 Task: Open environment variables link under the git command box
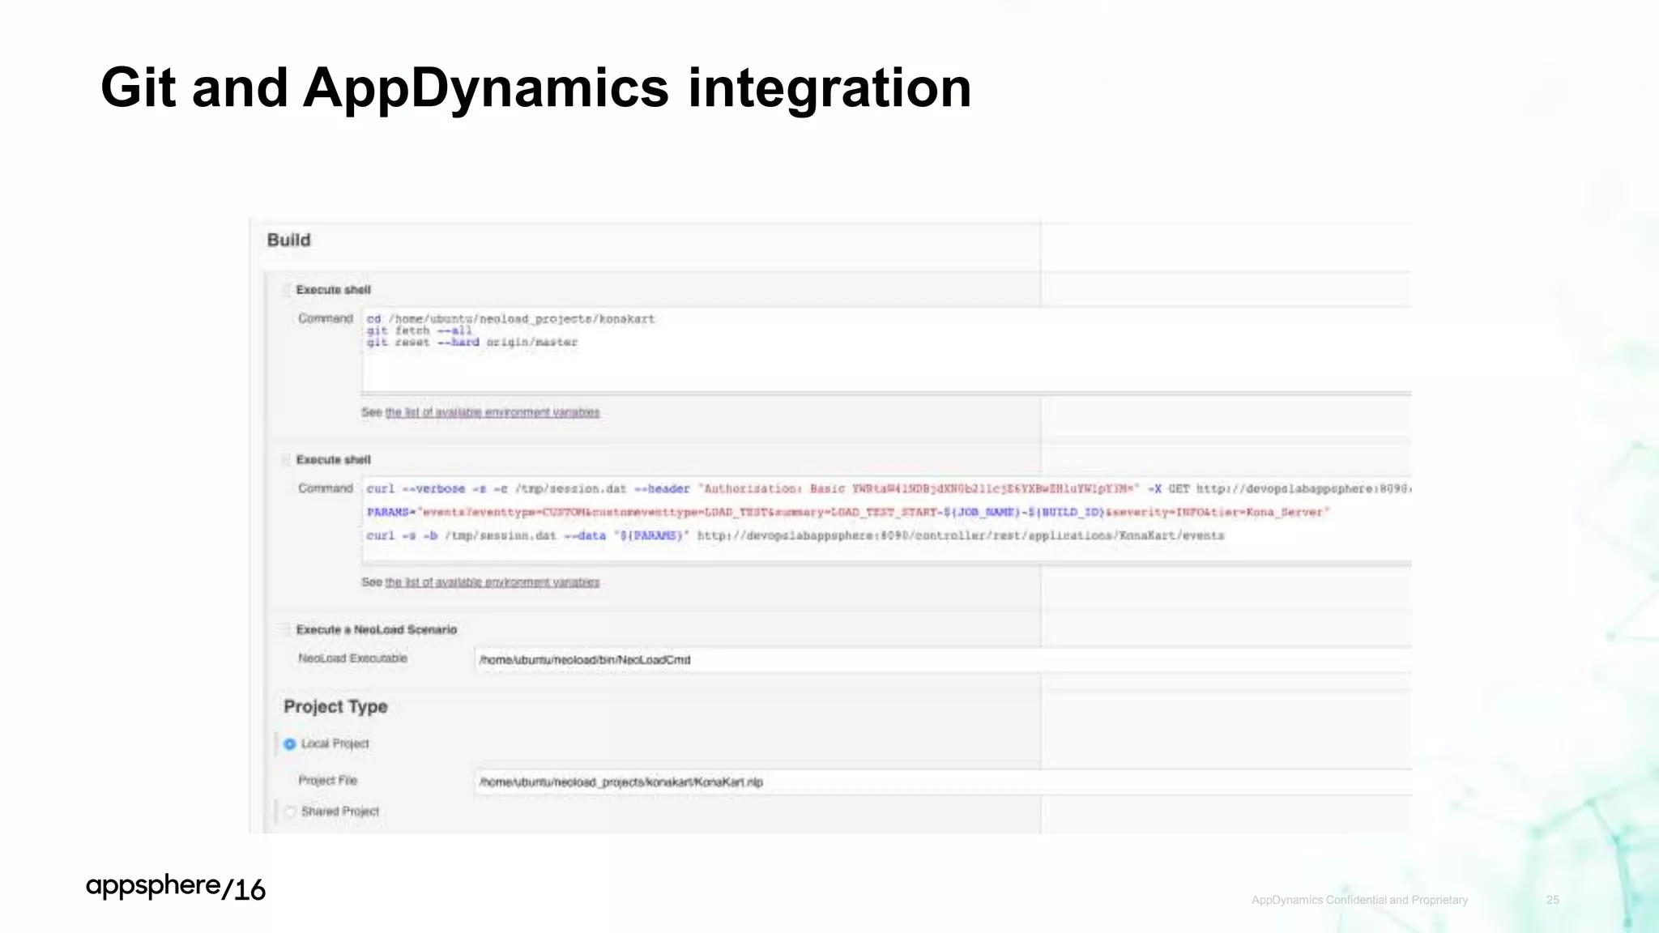coord(493,412)
